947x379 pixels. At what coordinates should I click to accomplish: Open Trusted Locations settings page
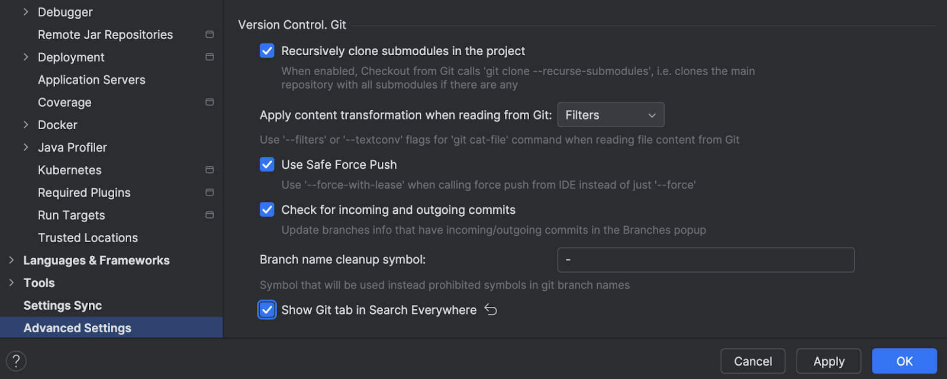88,238
